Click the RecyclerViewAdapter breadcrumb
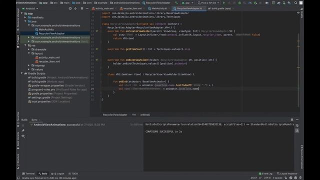This screenshot has height=180, width=320. tap(115, 115)
